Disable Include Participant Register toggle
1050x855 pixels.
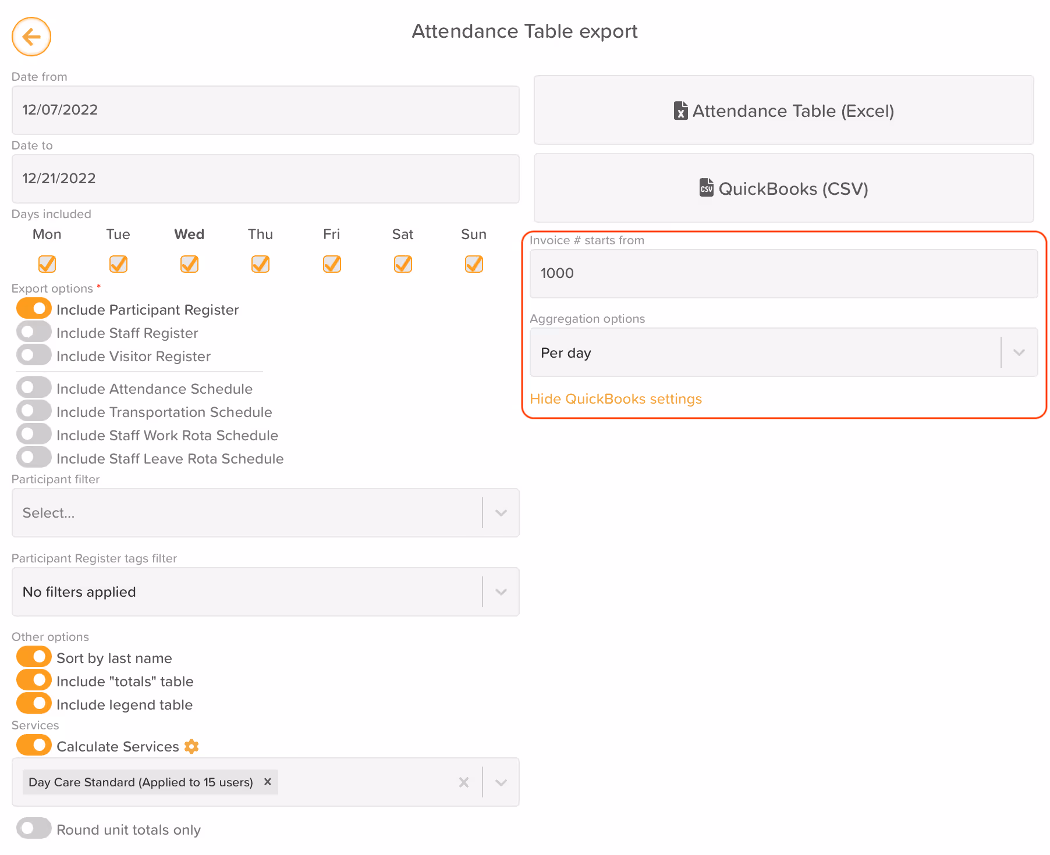pos(34,308)
